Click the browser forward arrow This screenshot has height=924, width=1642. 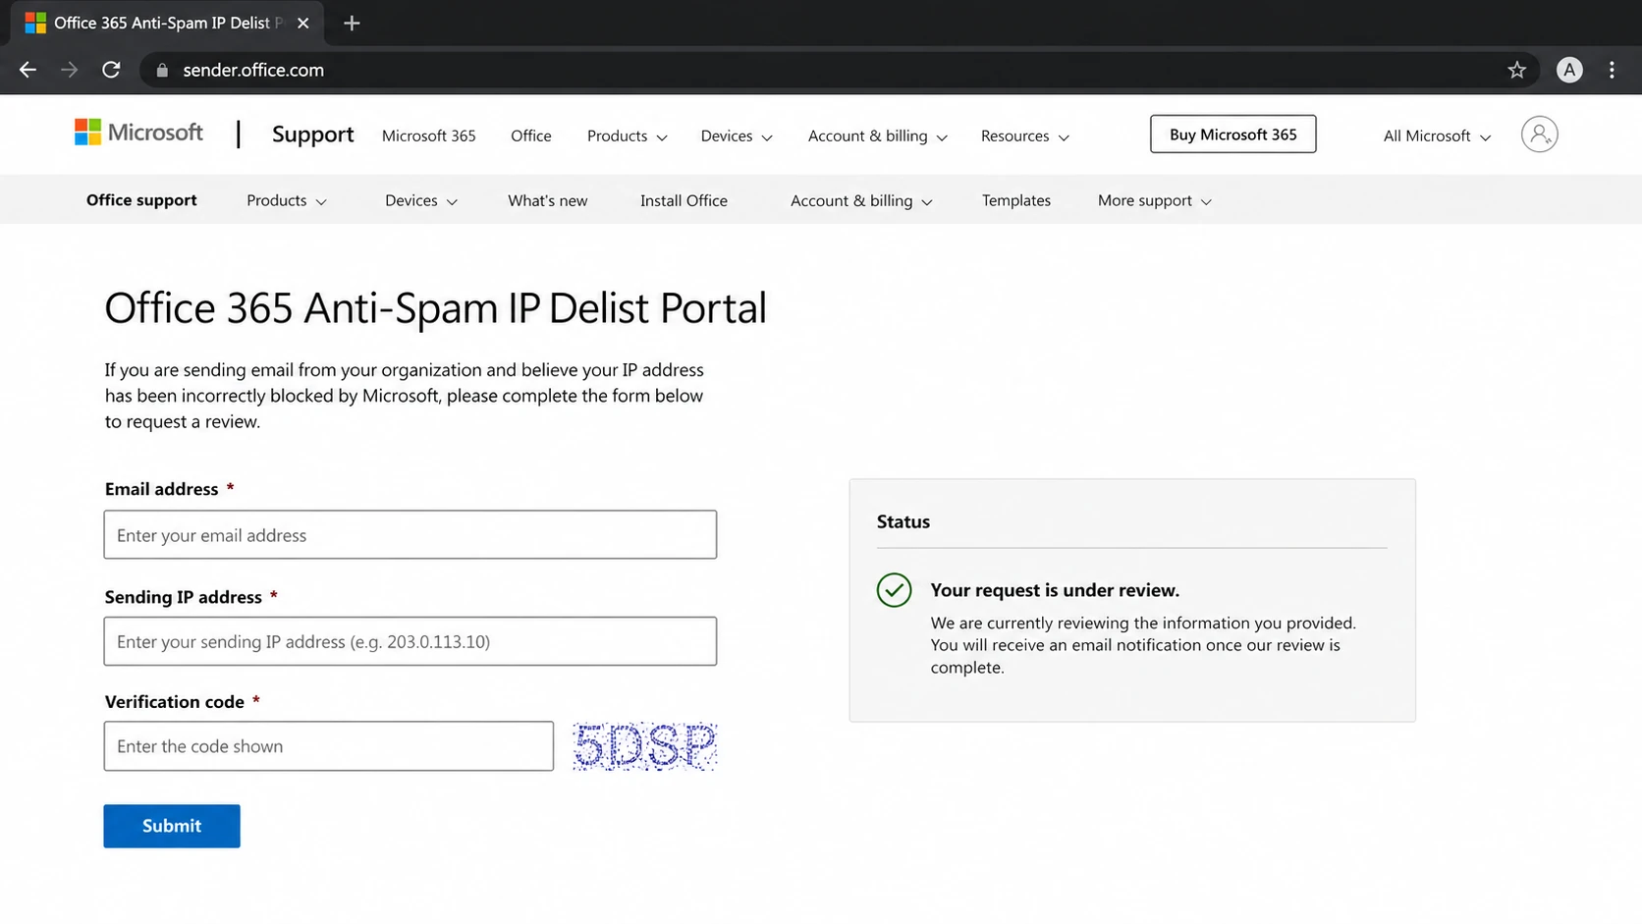[x=69, y=70]
